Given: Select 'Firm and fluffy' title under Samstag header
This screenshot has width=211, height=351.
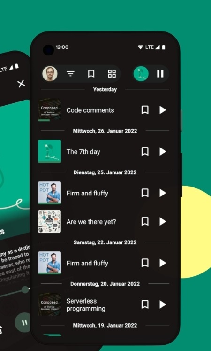Looking at the screenshot, I should tap(87, 263).
